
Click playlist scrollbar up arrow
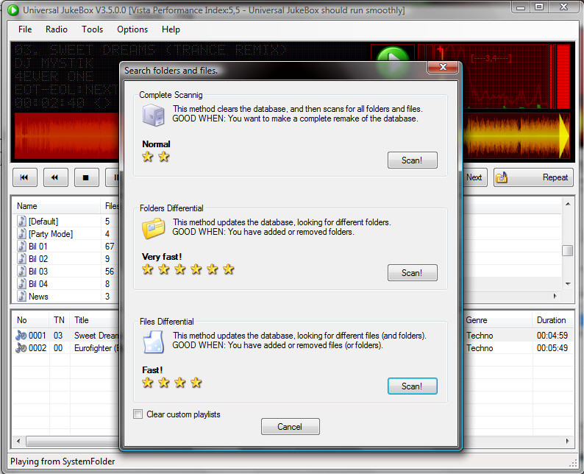pos(568,204)
